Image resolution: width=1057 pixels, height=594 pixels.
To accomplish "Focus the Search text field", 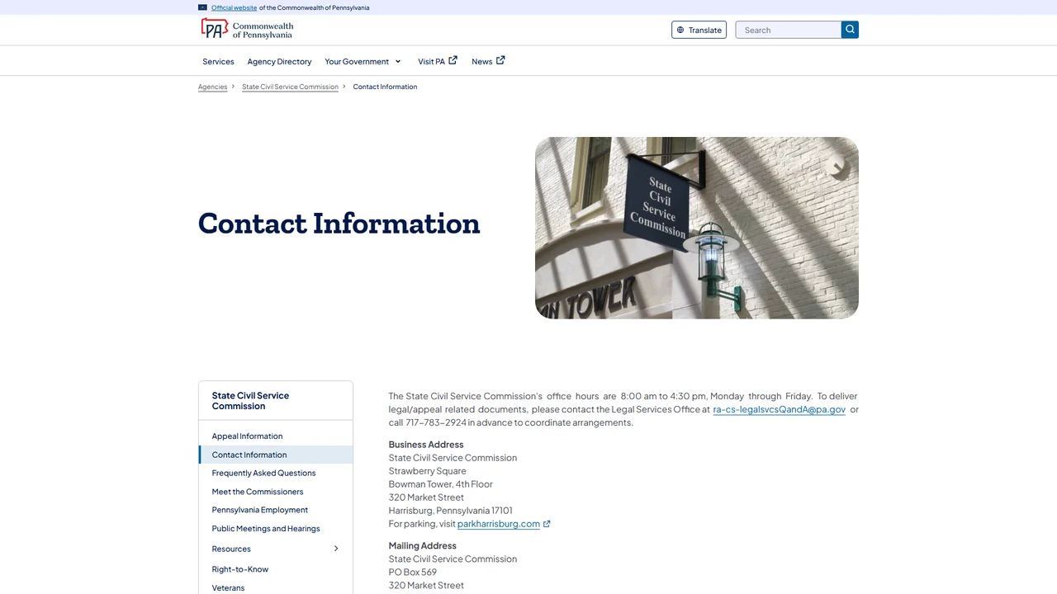I will [x=789, y=30].
